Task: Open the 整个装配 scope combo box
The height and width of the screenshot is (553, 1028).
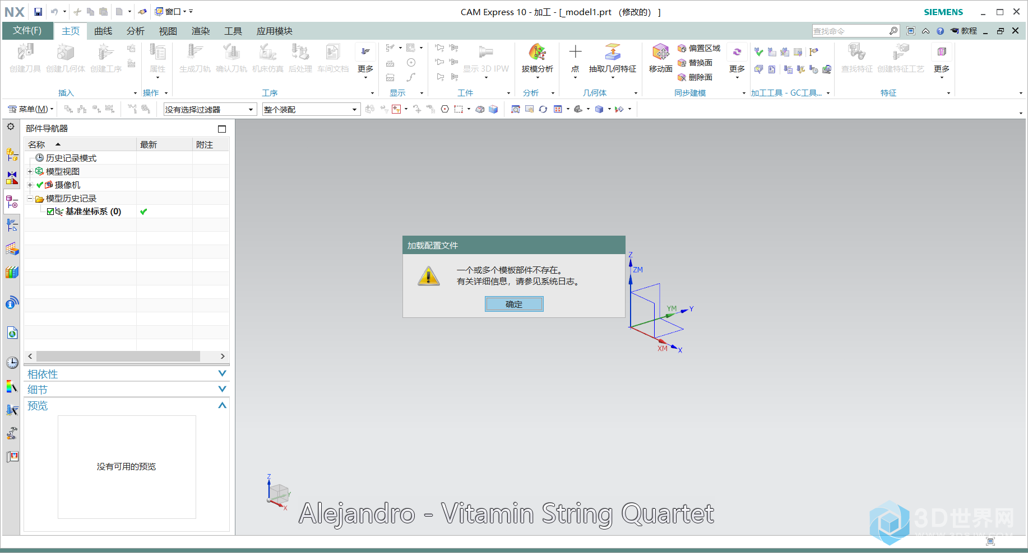Action: [311, 110]
